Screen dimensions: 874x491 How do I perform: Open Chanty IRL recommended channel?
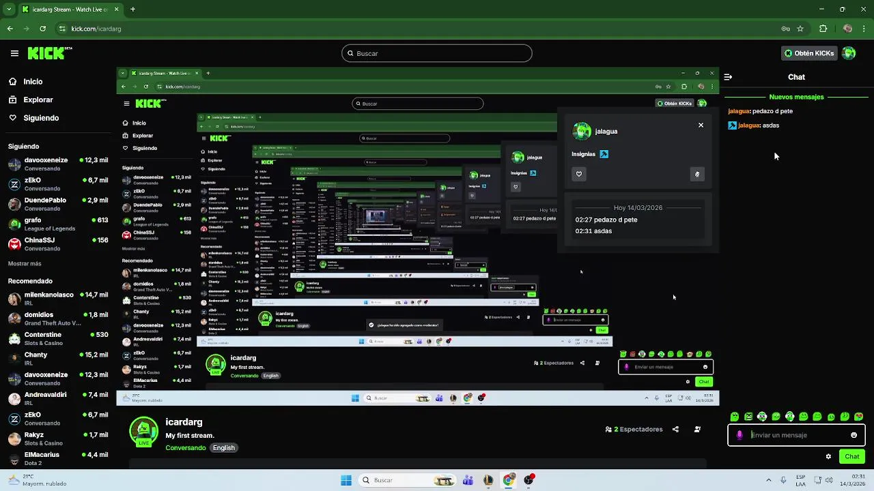(58, 359)
